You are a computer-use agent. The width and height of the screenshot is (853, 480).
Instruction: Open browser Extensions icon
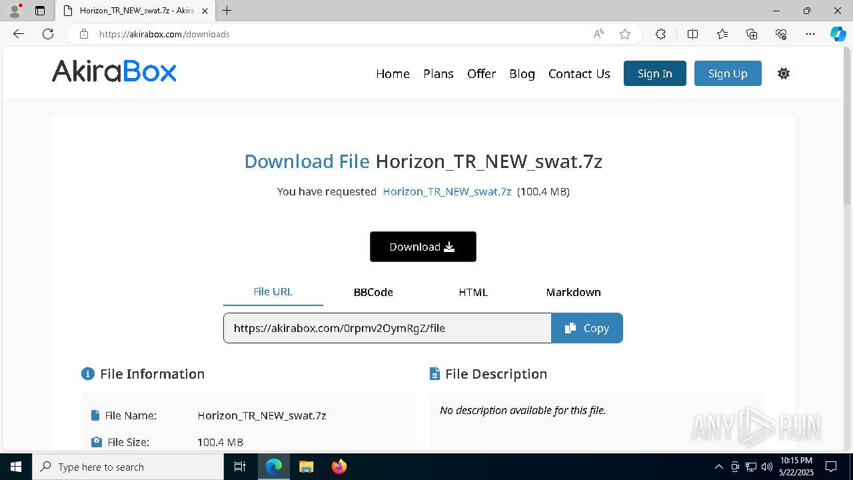point(660,34)
